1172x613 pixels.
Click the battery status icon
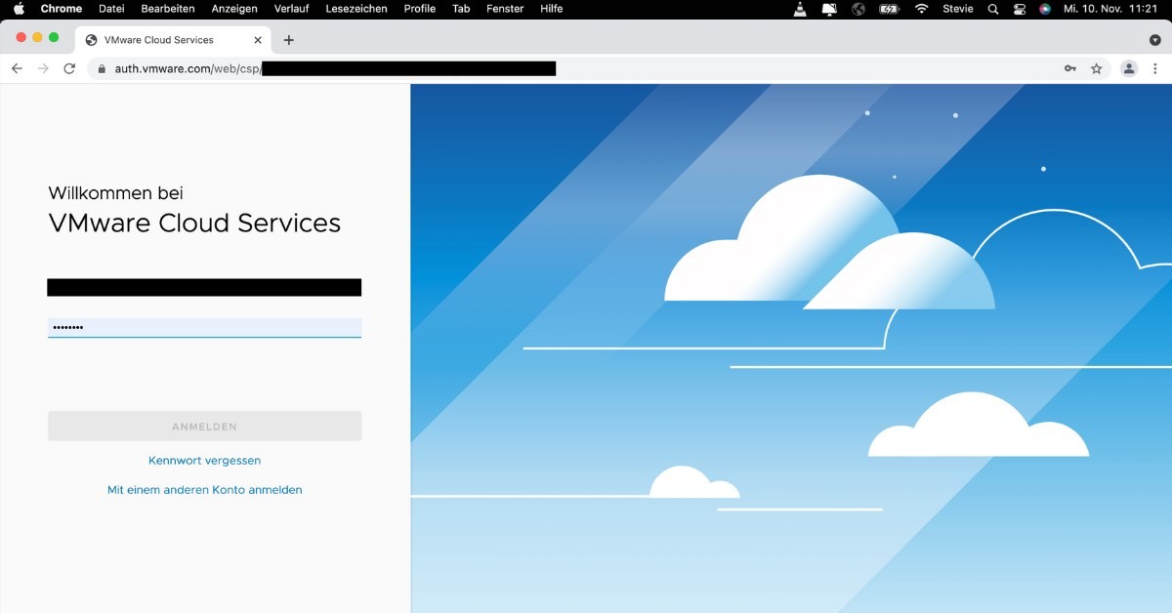click(x=889, y=9)
